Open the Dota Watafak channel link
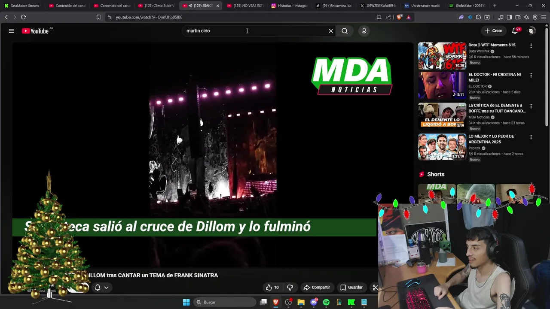Screen dimensions: 550x309 pyautogui.click(x=479, y=51)
